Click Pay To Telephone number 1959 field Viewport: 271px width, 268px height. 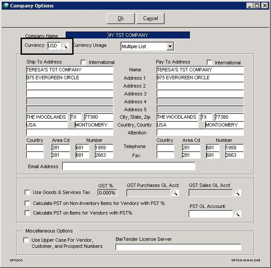(x=235, y=148)
